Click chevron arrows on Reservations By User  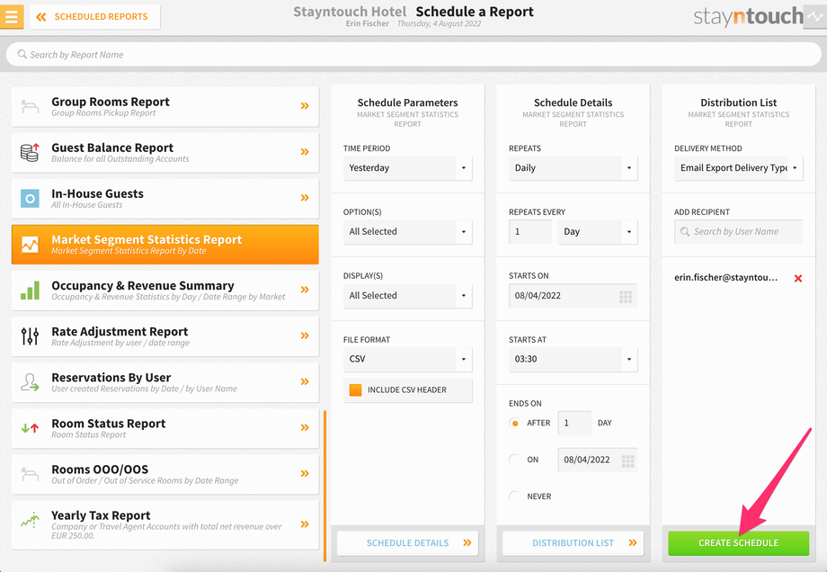305,381
